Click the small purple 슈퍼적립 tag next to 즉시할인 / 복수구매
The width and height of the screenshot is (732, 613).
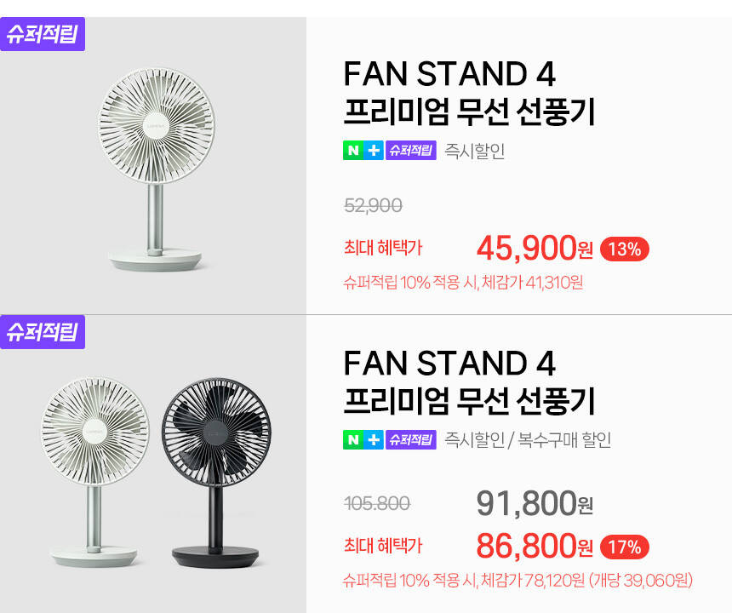(x=411, y=440)
